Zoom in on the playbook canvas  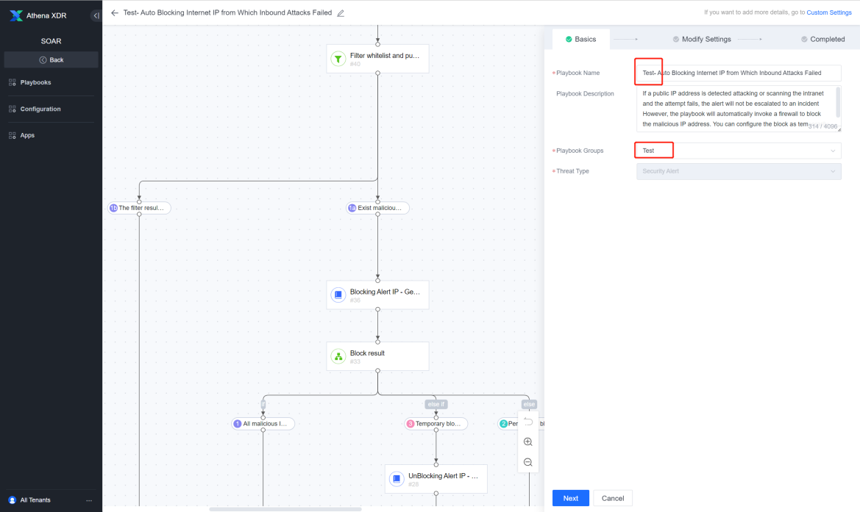click(x=528, y=442)
